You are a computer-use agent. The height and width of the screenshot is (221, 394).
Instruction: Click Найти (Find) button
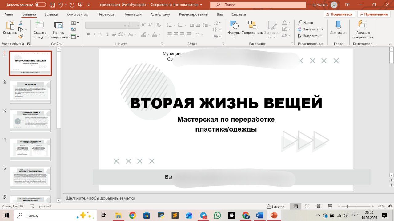305,22
